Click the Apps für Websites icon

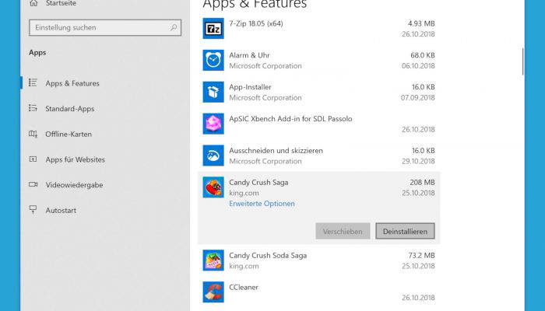pyautogui.click(x=33, y=159)
